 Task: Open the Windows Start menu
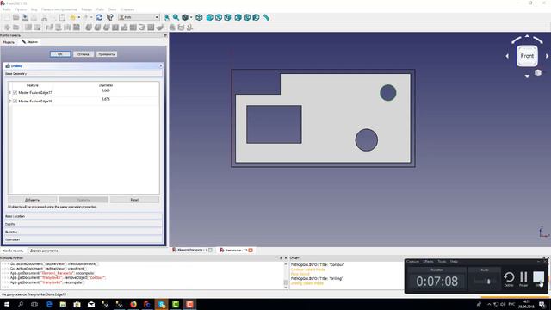click(7, 304)
